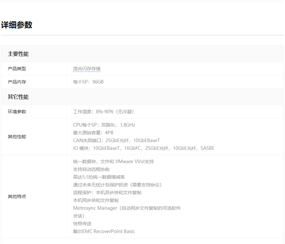Screen dimensions: 285x244
Task: Click the CPU每个SP 双路8c 1.8GHz line
Action: pos(104,125)
